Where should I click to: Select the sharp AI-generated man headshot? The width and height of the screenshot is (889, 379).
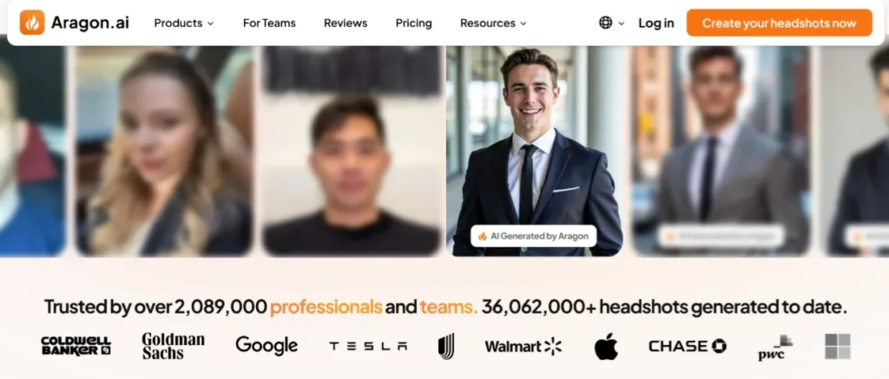point(534,151)
